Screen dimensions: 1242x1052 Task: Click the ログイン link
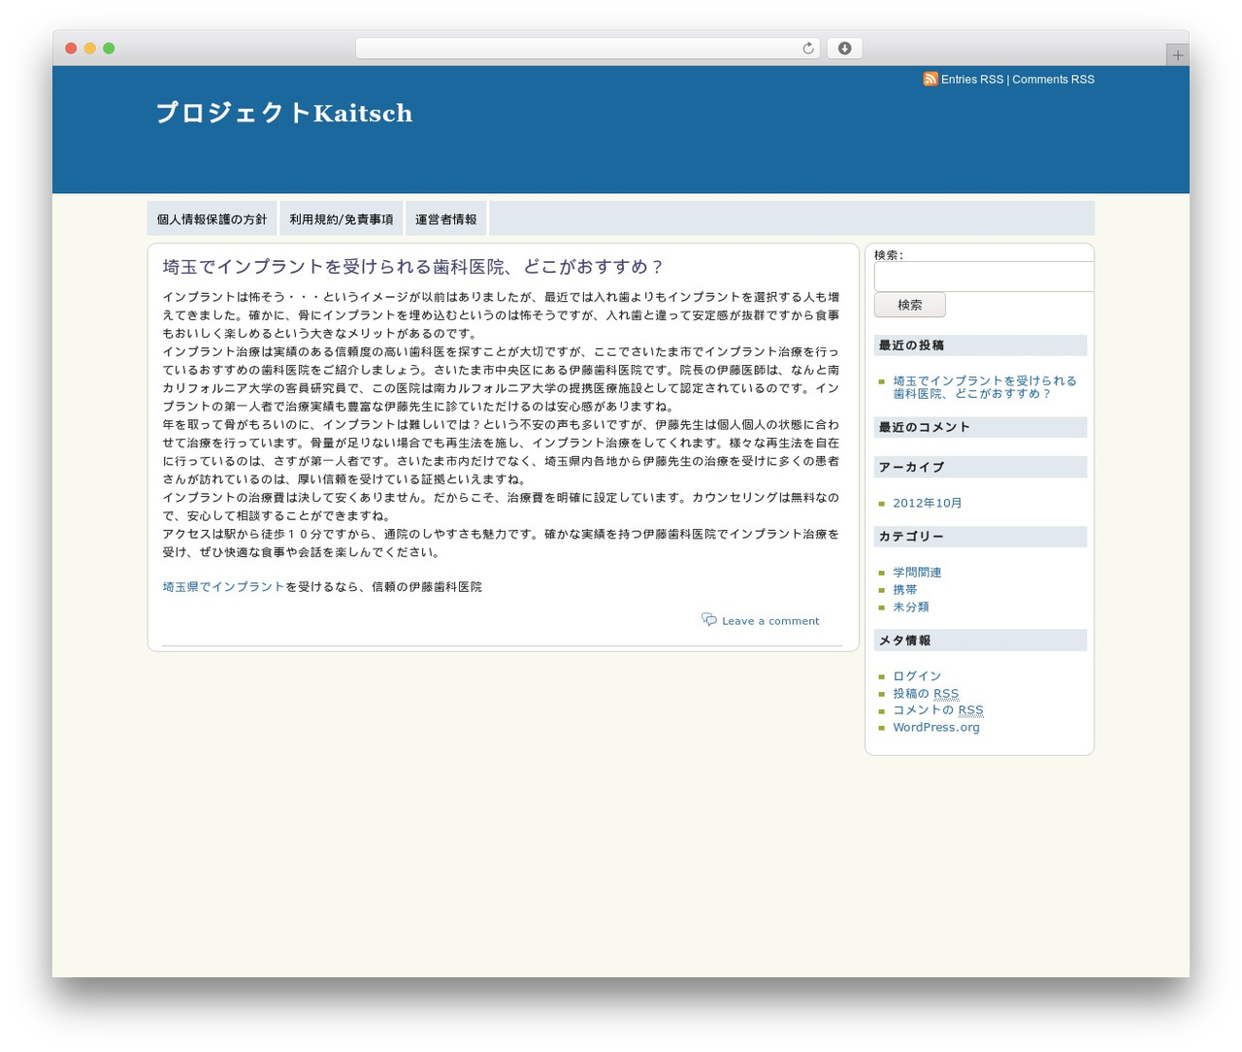click(917, 676)
